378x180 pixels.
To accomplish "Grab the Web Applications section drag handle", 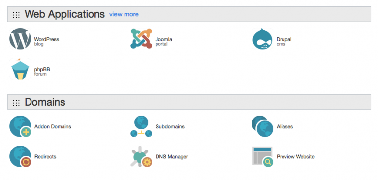I will [16, 15].
